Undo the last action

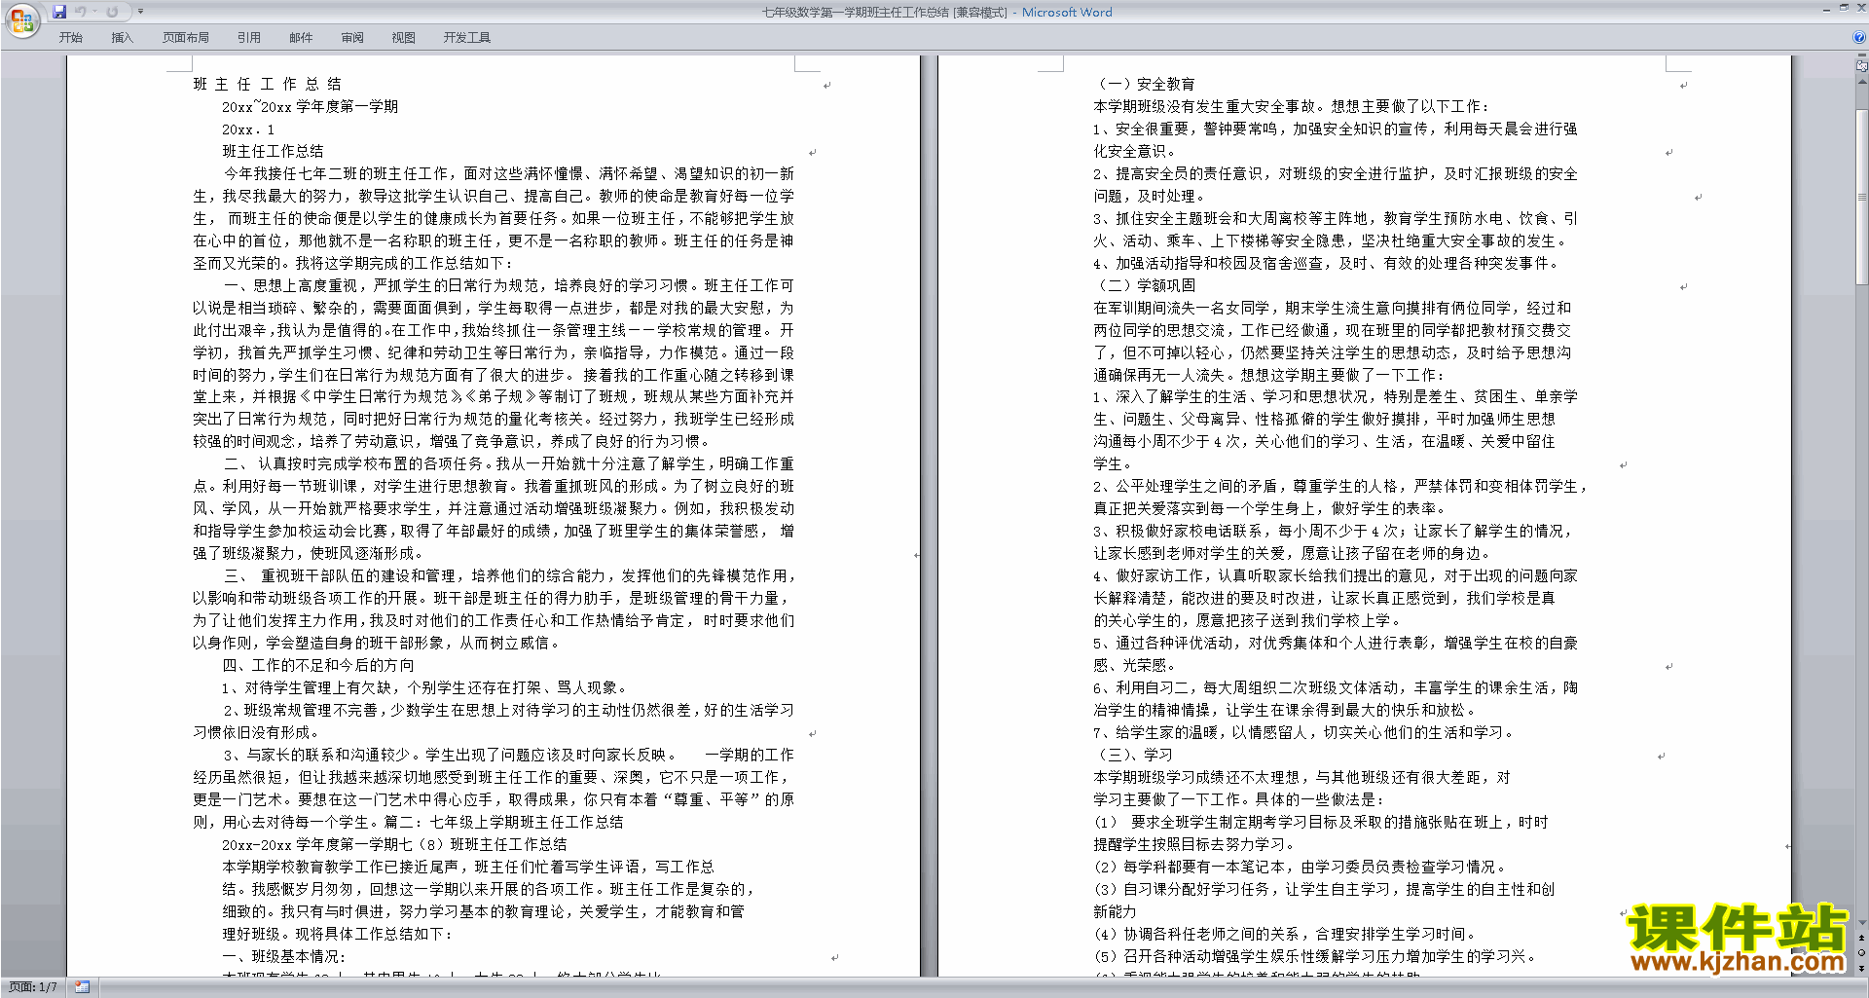[x=80, y=12]
